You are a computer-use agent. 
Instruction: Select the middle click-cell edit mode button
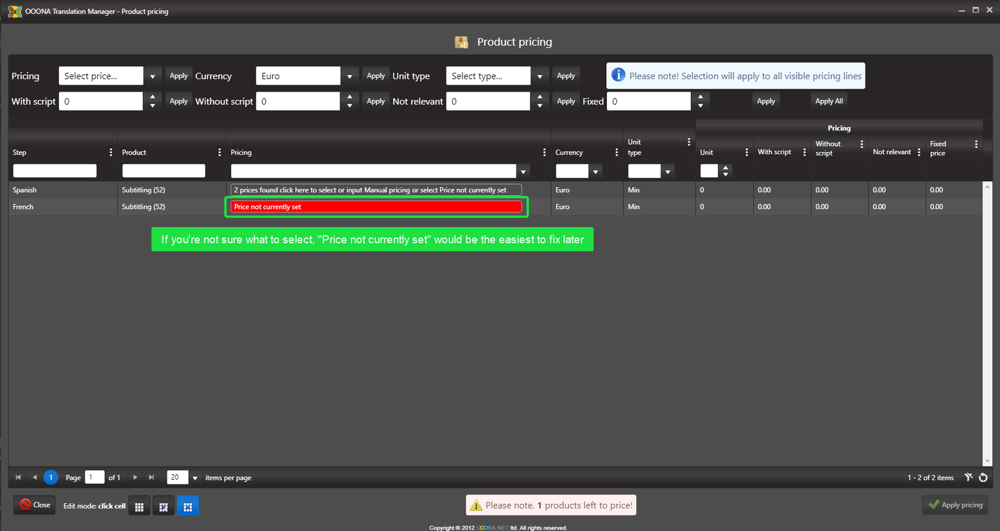click(163, 506)
